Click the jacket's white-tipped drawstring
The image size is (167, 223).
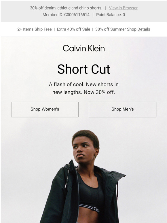pyautogui.click(x=67, y=176)
